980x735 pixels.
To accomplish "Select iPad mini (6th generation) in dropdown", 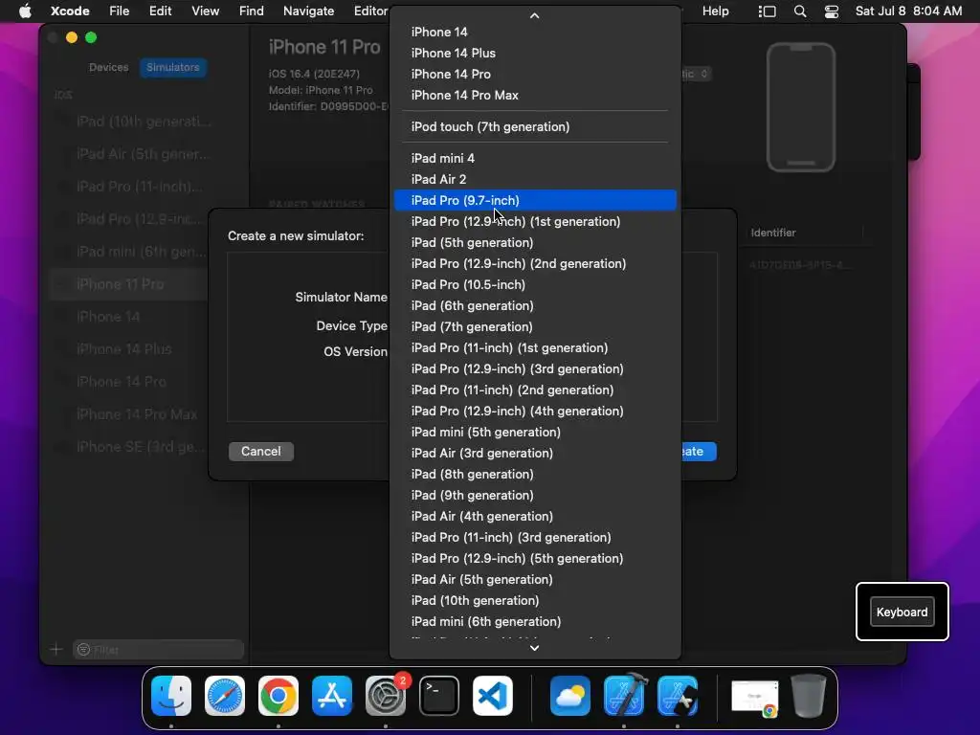I will click(535, 621).
